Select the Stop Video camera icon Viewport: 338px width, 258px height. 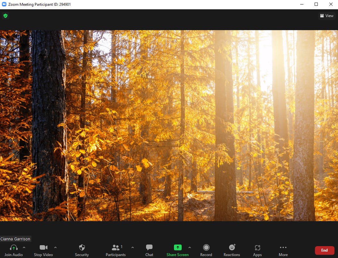tap(43, 247)
